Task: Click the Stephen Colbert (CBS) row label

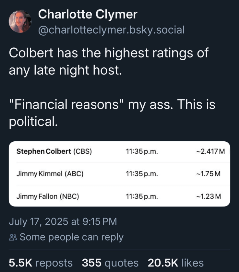Action: [x=54, y=151]
